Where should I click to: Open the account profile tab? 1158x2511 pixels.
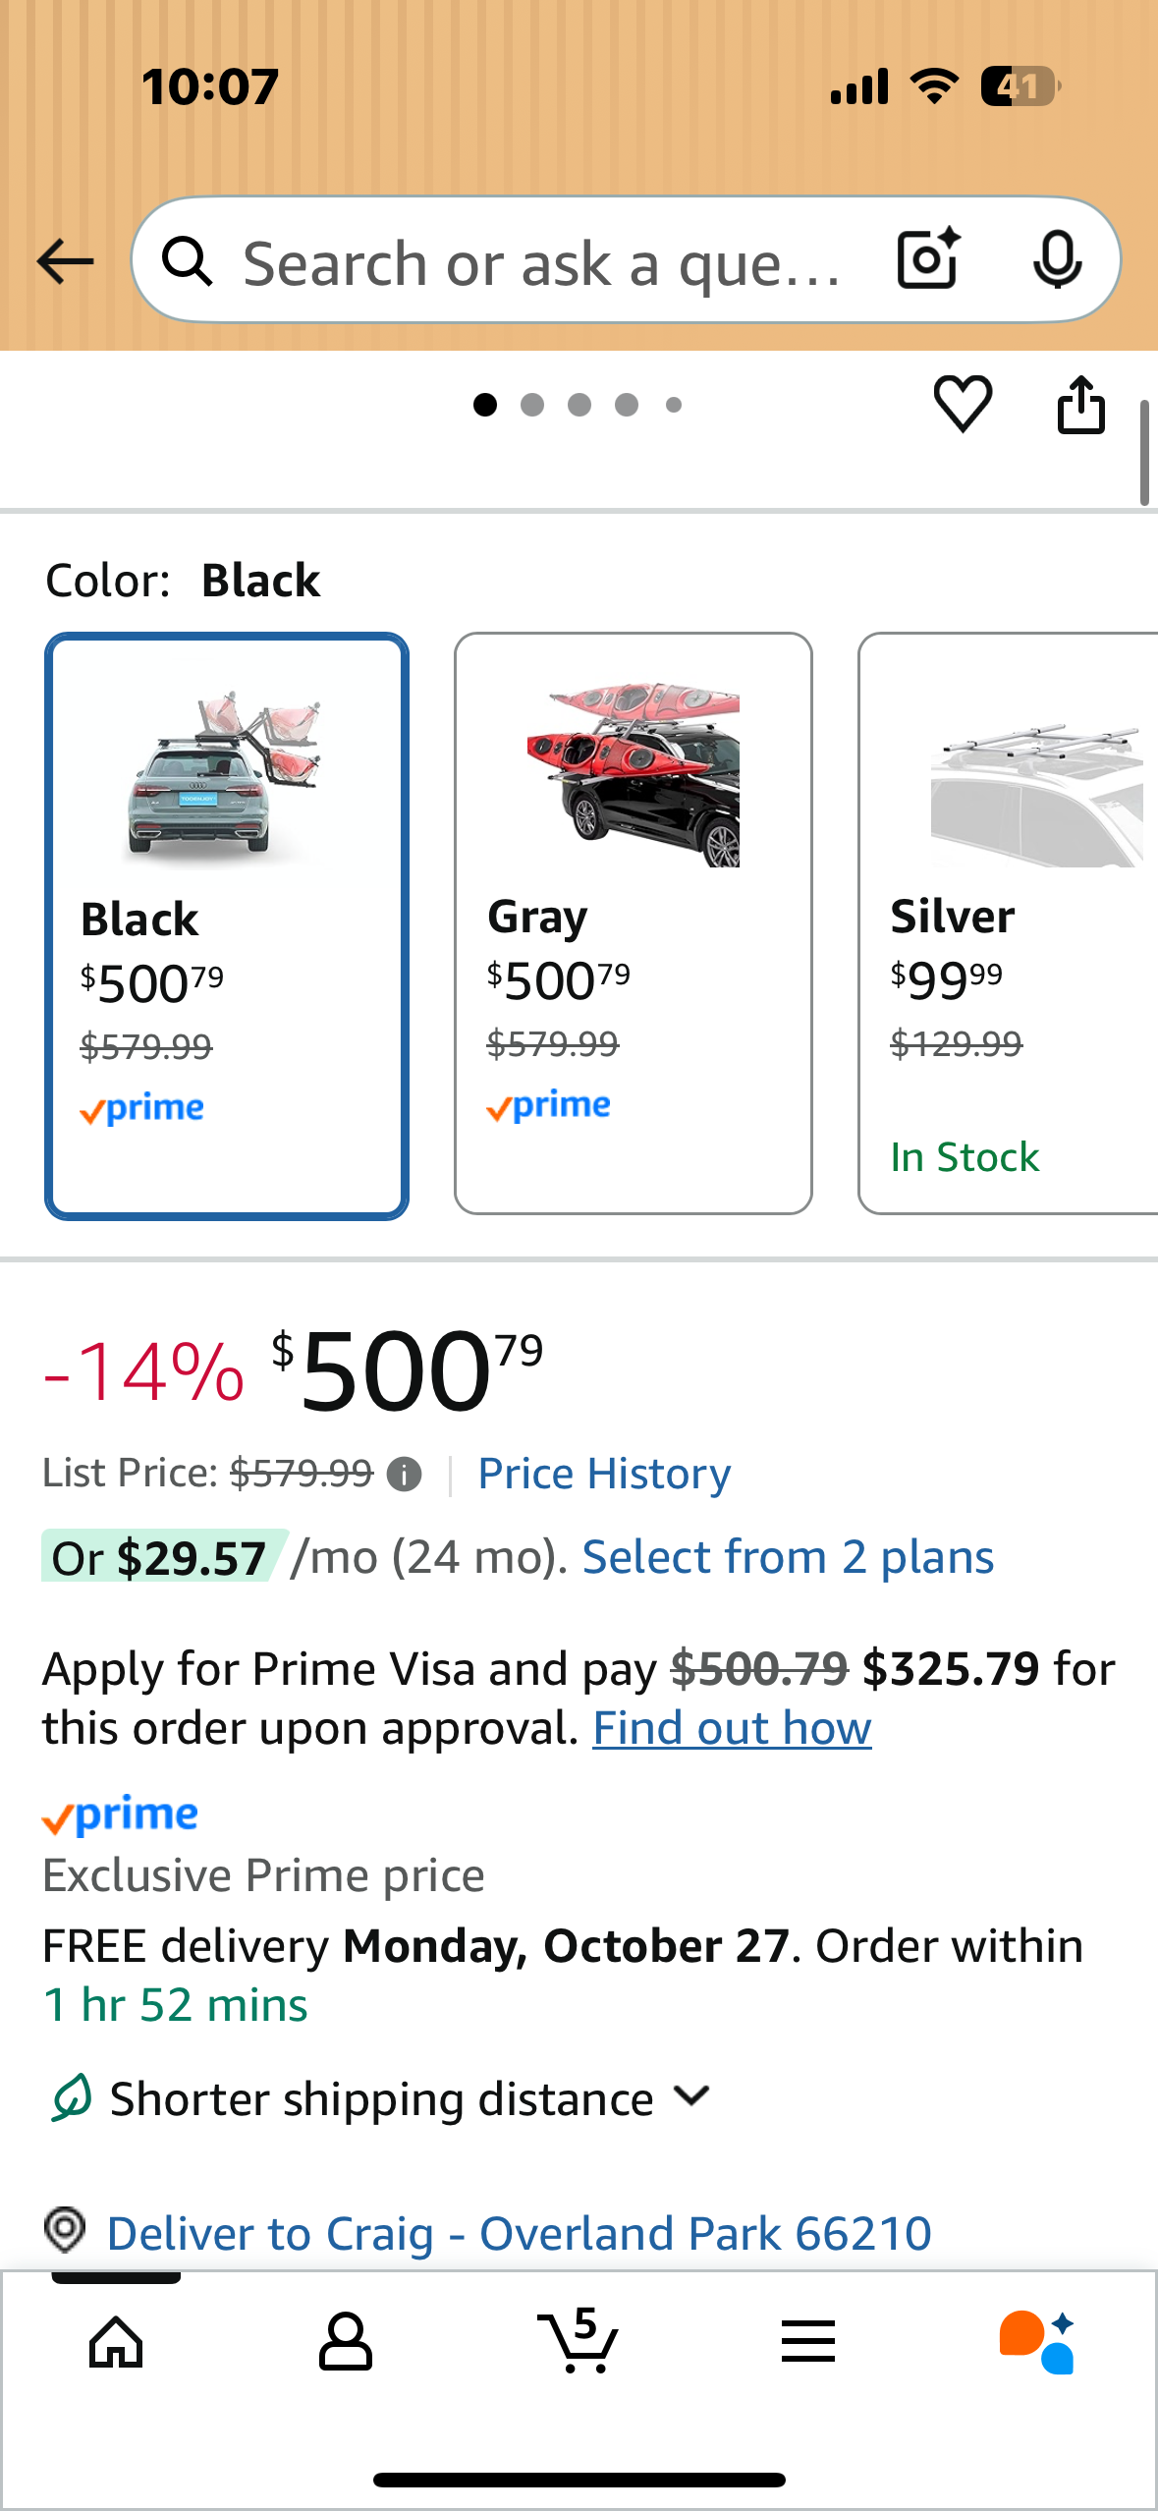pyautogui.click(x=346, y=2341)
